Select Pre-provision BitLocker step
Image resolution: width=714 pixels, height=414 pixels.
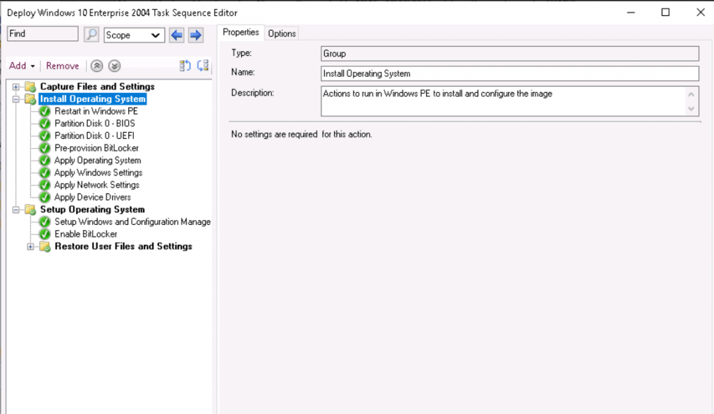pyautogui.click(x=96, y=148)
